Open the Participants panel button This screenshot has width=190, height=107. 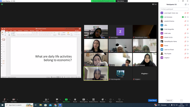[46, 100]
